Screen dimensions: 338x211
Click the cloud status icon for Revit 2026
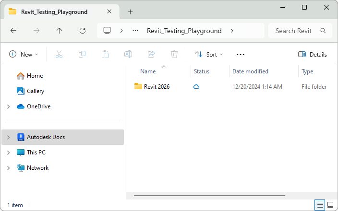point(196,87)
